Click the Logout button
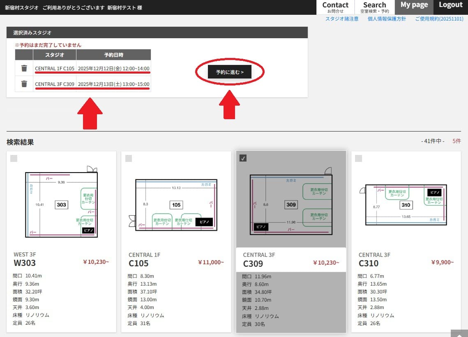Screen dimensions: 468x337 tap(450, 5)
